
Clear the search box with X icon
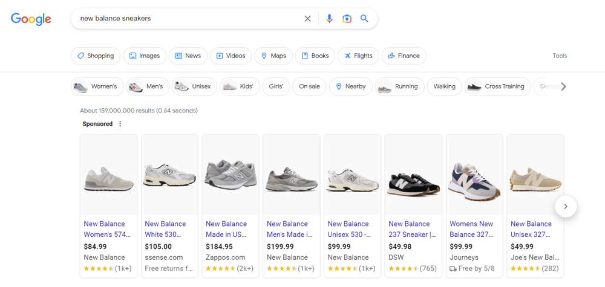307,19
